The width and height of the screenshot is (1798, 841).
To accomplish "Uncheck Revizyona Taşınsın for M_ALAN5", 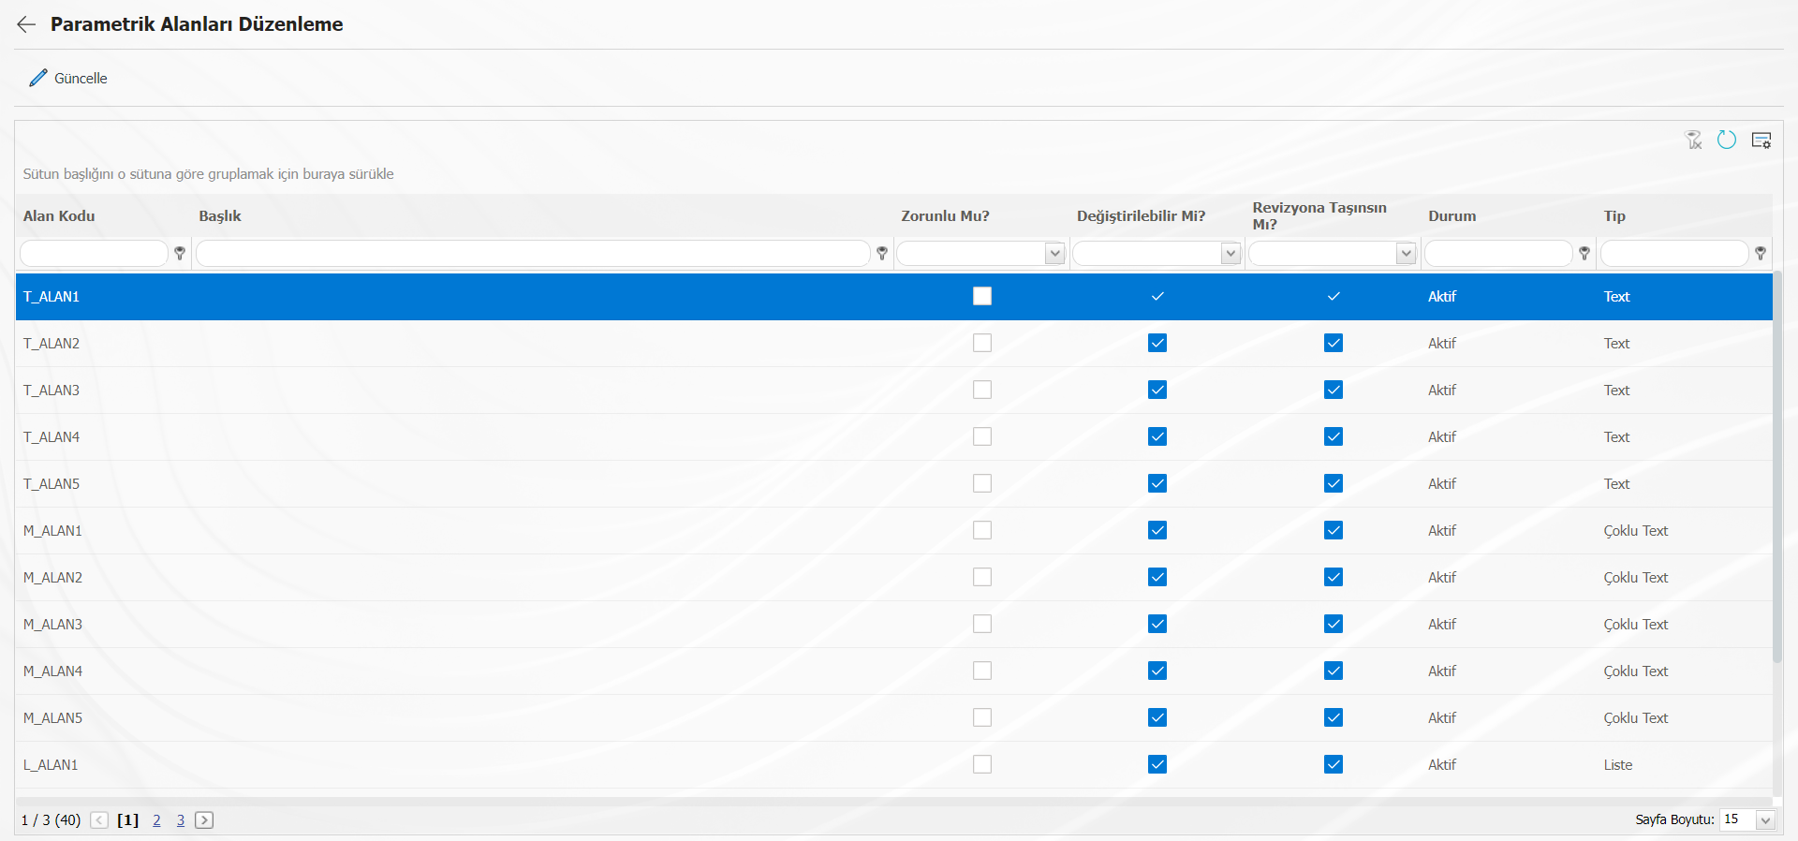I will tap(1334, 717).
